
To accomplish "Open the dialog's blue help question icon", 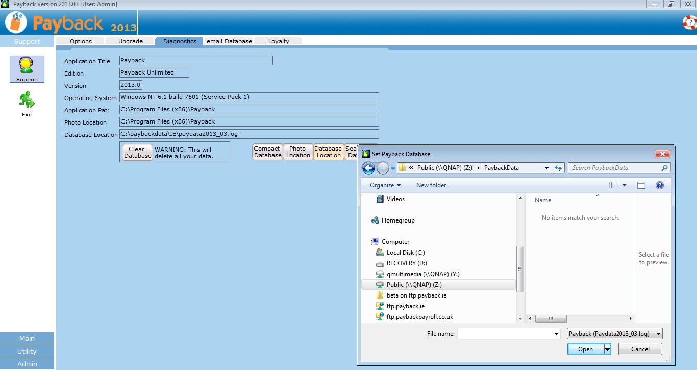I will (x=659, y=185).
